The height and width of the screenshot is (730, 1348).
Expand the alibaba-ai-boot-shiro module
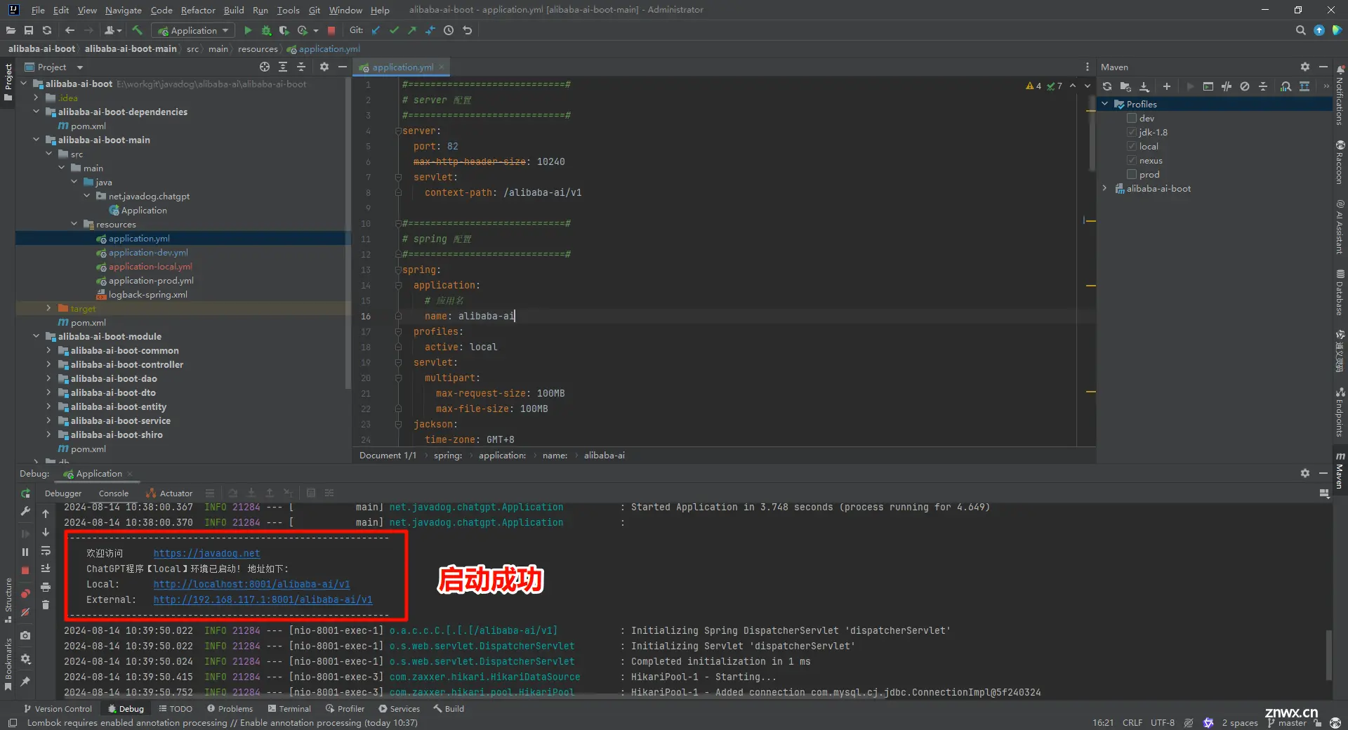pyautogui.click(x=48, y=434)
